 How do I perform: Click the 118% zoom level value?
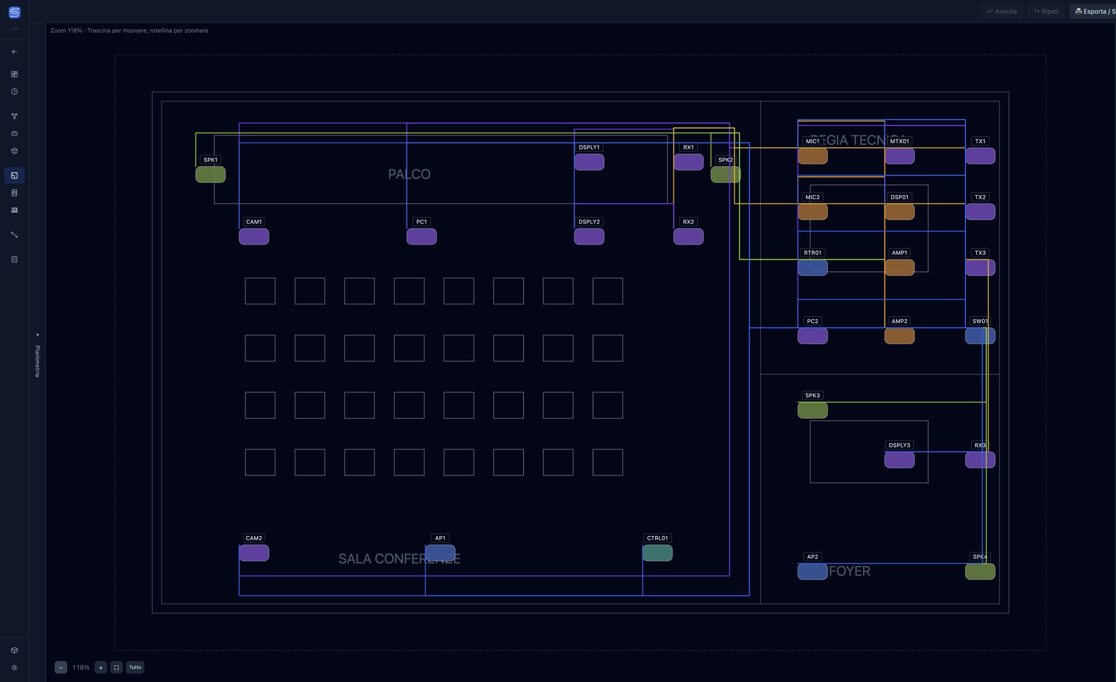(x=81, y=667)
